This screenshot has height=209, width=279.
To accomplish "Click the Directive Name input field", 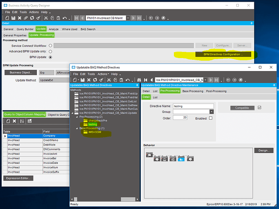I will (x=193, y=106).
